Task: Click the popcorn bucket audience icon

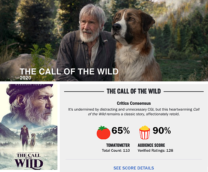Action: [145, 133]
